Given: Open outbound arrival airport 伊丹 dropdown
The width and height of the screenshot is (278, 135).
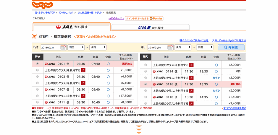Looking at the screenshot, I should [x=98, y=47].
